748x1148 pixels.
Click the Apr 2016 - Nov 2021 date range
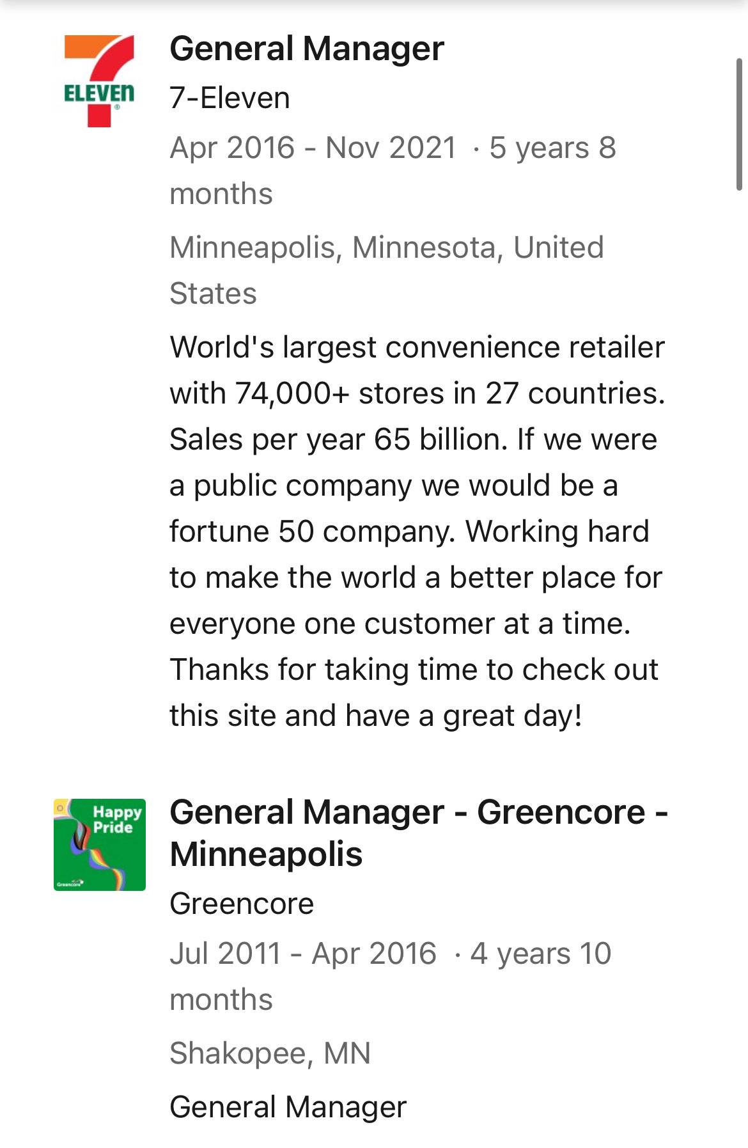[313, 148]
